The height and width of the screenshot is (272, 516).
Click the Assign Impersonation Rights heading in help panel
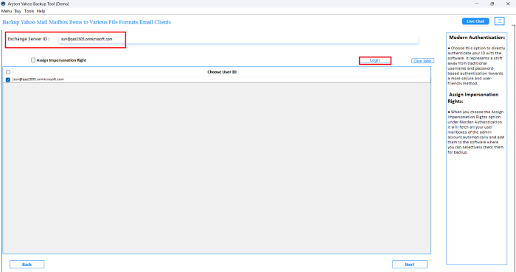473,98
